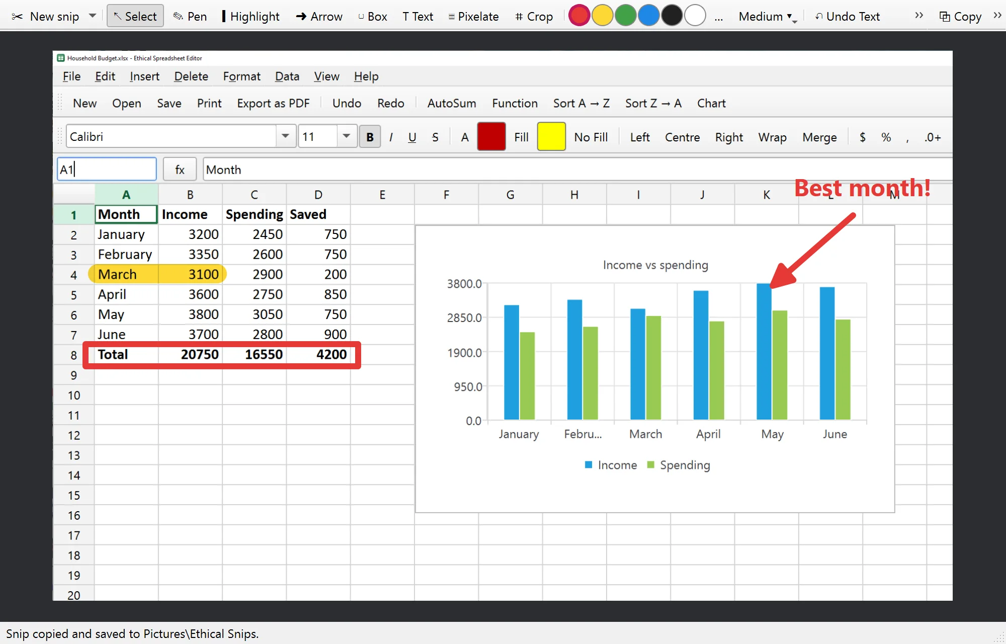The image size is (1006, 644).
Task: Choose the Highlight tool
Action: coord(250,16)
